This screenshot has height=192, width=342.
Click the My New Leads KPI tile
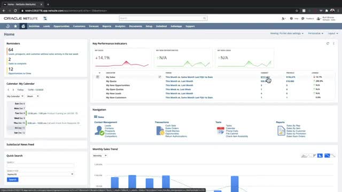click(244, 58)
